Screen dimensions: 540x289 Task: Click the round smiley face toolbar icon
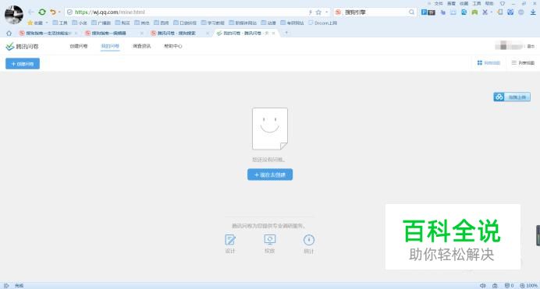(x=521, y=12)
